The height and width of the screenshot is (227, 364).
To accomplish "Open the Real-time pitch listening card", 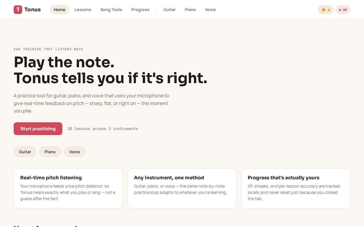I will point(68,188).
